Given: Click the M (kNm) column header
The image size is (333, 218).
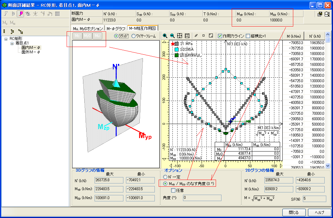Looking at the screenshot, I should (294, 36).
